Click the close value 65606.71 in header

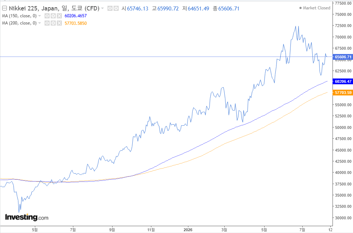(229, 9)
